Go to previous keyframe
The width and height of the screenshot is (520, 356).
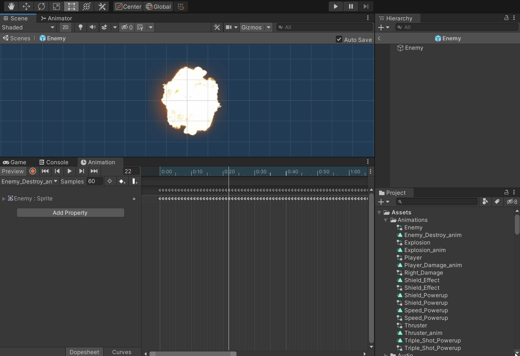pos(57,171)
